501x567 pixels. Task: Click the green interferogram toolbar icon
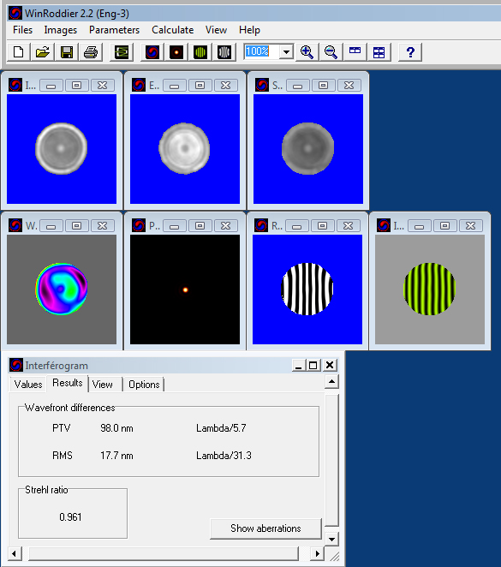(x=200, y=52)
